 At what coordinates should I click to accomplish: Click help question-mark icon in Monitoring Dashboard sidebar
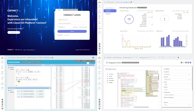(x=99, y=44)
